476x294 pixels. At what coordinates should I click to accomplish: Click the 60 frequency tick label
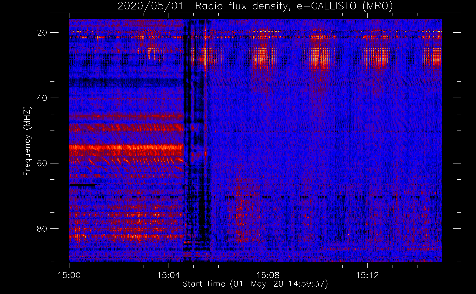[x=42, y=163]
